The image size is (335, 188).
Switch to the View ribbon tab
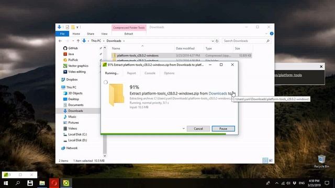point(104,33)
